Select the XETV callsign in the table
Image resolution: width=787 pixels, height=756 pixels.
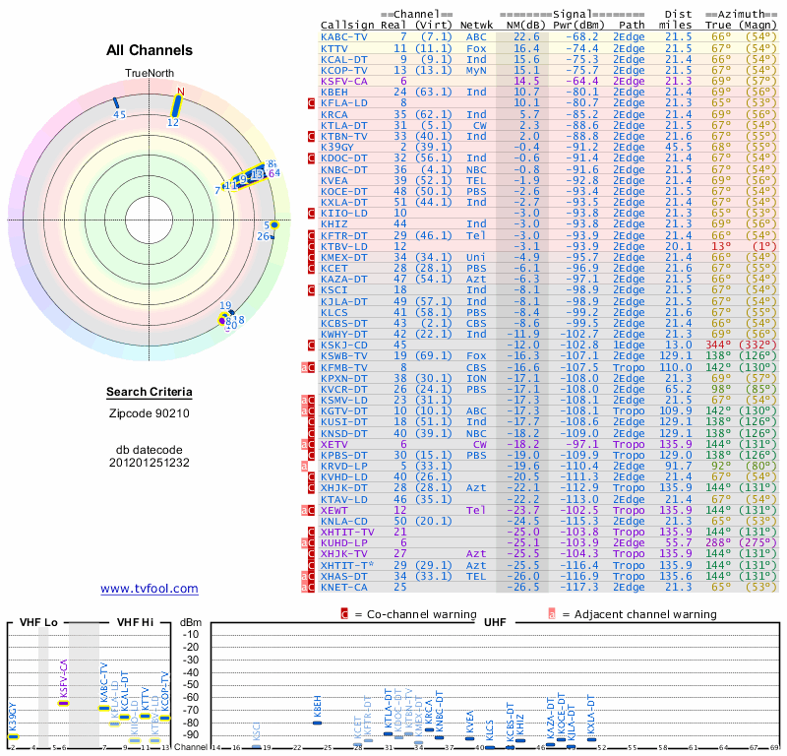pos(334,445)
